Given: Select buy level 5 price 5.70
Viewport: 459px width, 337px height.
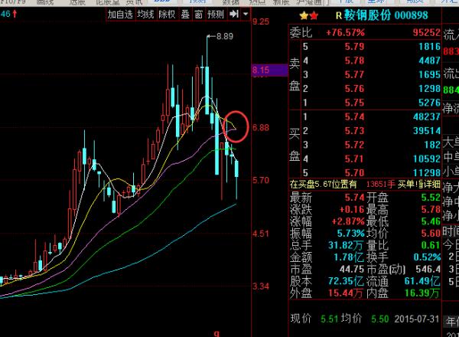Looking at the screenshot, I should click(x=354, y=173).
